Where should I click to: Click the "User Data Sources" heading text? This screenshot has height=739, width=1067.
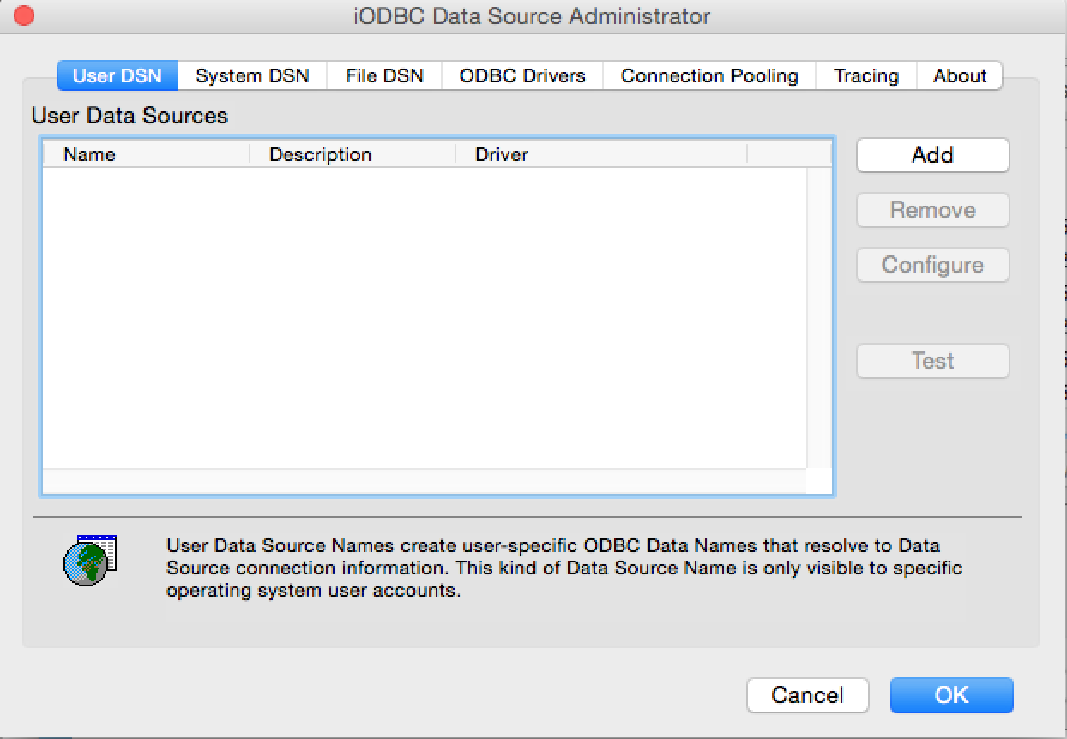click(130, 116)
